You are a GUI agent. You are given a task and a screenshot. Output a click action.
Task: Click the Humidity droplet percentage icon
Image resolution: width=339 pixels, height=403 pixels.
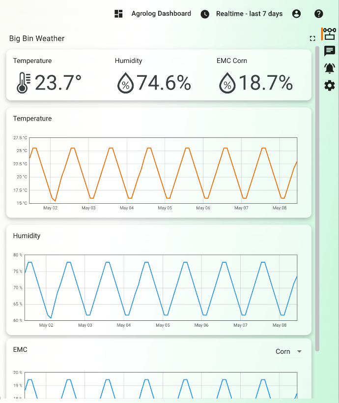pos(125,83)
